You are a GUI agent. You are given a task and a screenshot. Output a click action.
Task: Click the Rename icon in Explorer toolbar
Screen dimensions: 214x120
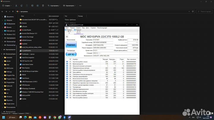coord(32,6)
